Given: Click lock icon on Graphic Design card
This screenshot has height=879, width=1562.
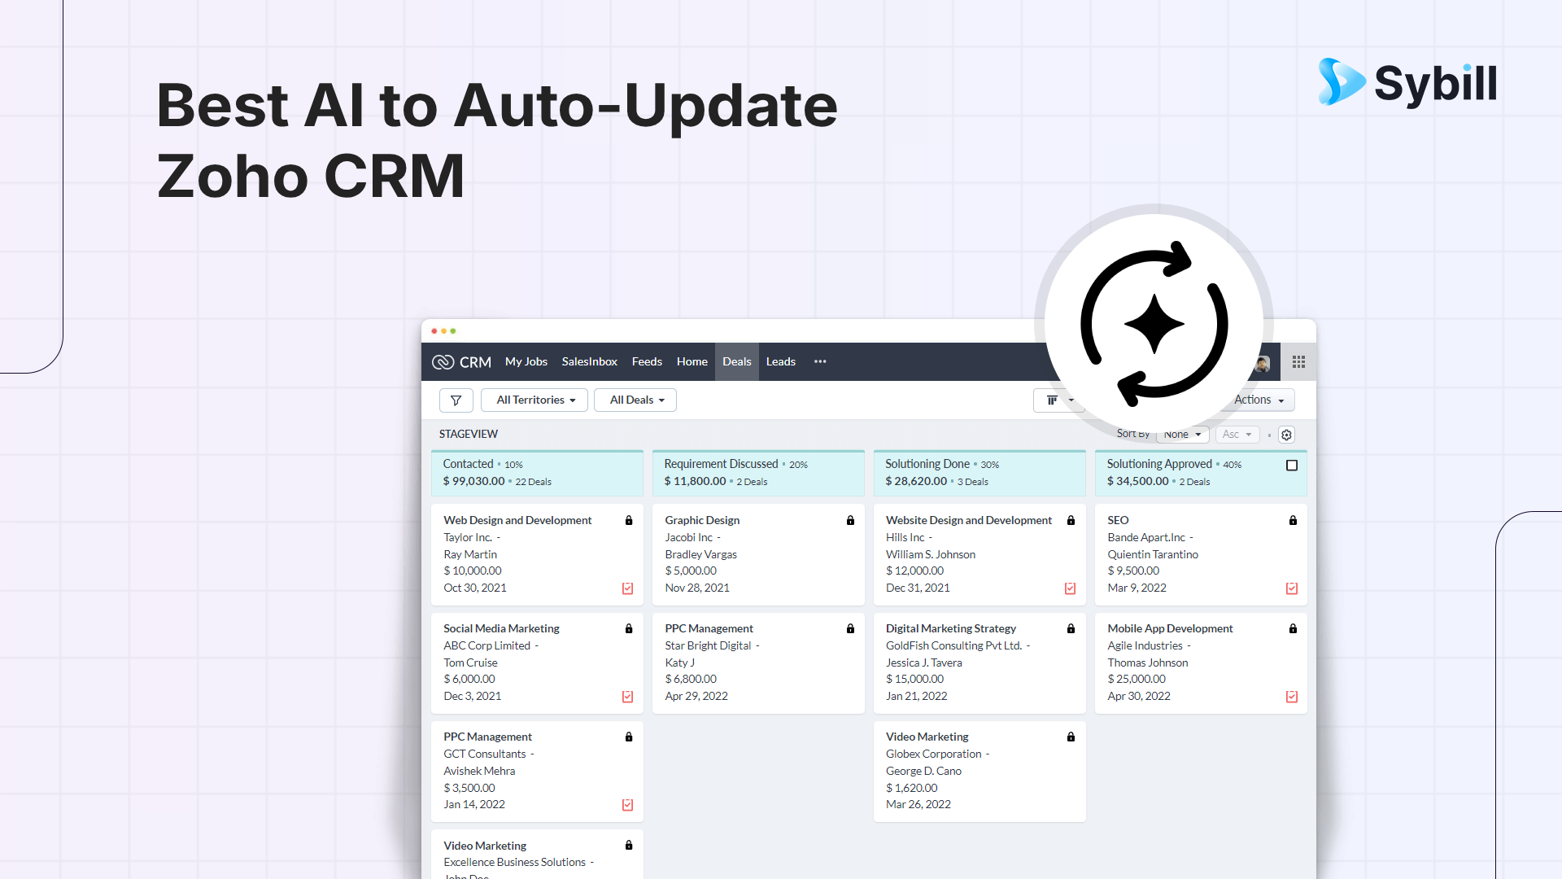Looking at the screenshot, I should (x=850, y=521).
